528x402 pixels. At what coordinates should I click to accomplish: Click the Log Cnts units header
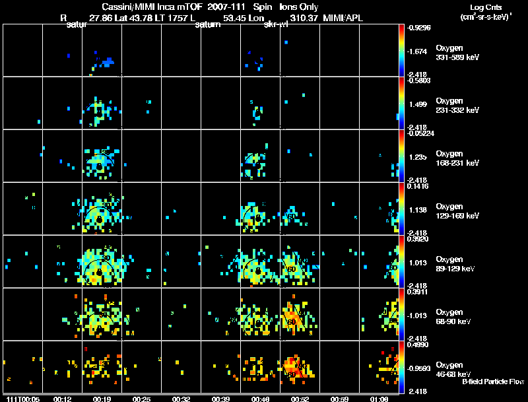tap(486, 12)
